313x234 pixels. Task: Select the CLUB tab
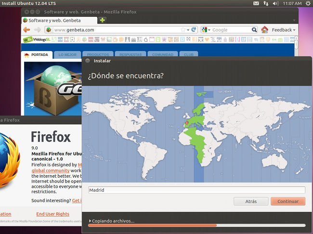pyautogui.click(x=189, y=54)
